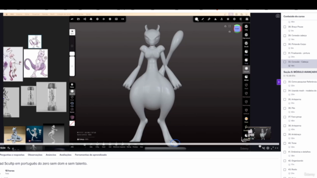The image size is (317, 178).
Task: Check lesson 30. Pintando Corpo checkbox
Action: point(285,44)
